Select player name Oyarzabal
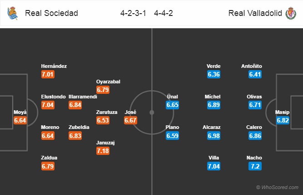The width and height of the screenshot is (303, 195). (x=108, y=82)
